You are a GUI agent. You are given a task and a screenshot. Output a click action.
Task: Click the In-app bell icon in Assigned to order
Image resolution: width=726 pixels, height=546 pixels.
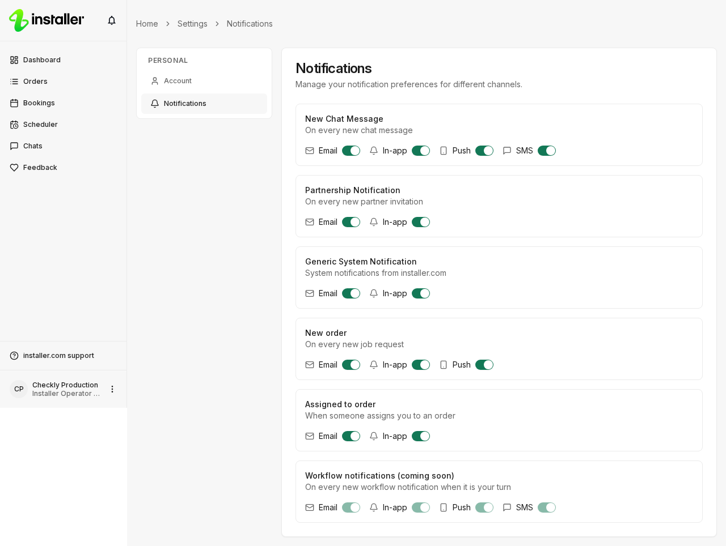374,436
